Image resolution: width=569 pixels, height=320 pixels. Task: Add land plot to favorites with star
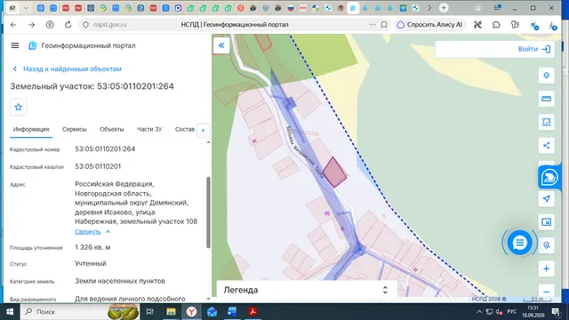point(18,107)
